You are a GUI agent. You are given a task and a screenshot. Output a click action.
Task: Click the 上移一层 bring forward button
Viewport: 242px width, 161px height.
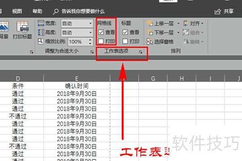tap(160, 24)
